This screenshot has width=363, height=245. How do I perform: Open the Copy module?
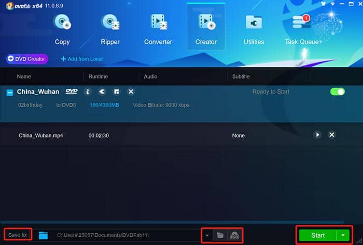(x=62, y=29)
